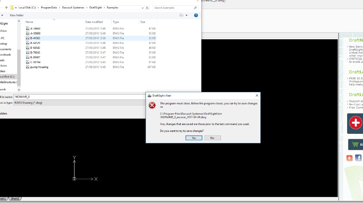Viewport: 363px width, 203px height.
Task: Click the red plus icon in the side panel
Action: point(355,123)
